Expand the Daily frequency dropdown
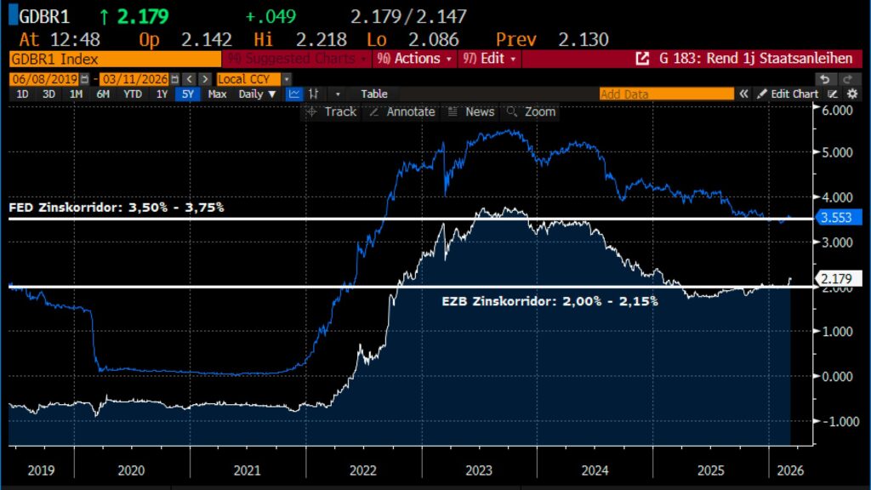The width and height of the screenshot is (871, 490). pos(258,94)
